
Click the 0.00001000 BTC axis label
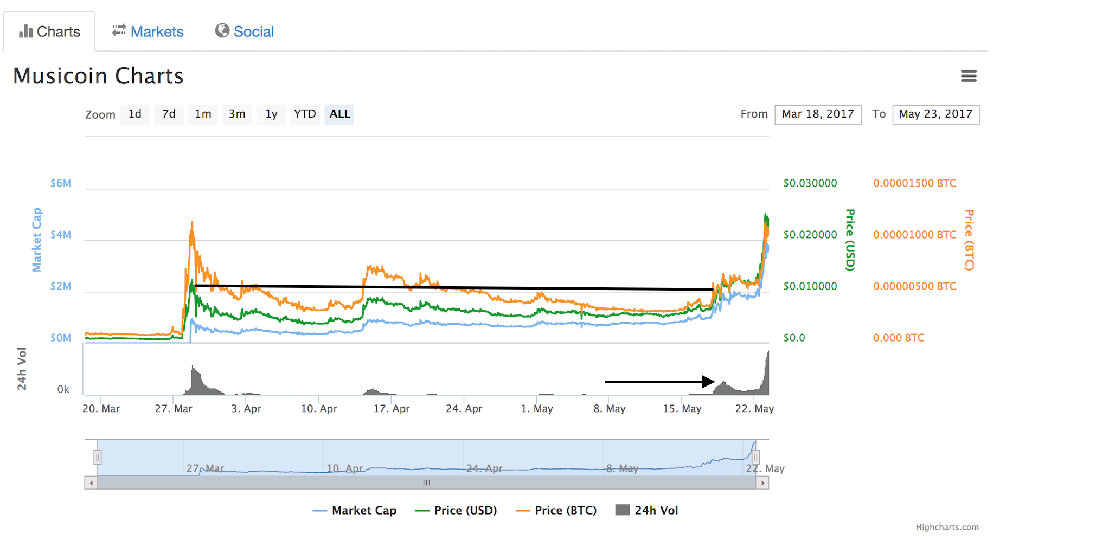[x=915, y=235]
